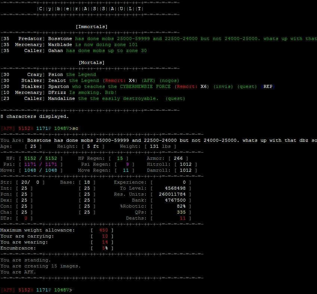Select the Res. Units value 260011784
This screenshot has width=317, height=294.
(172, 194)
